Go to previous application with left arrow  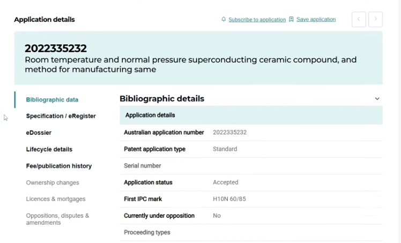click(359, 19)
